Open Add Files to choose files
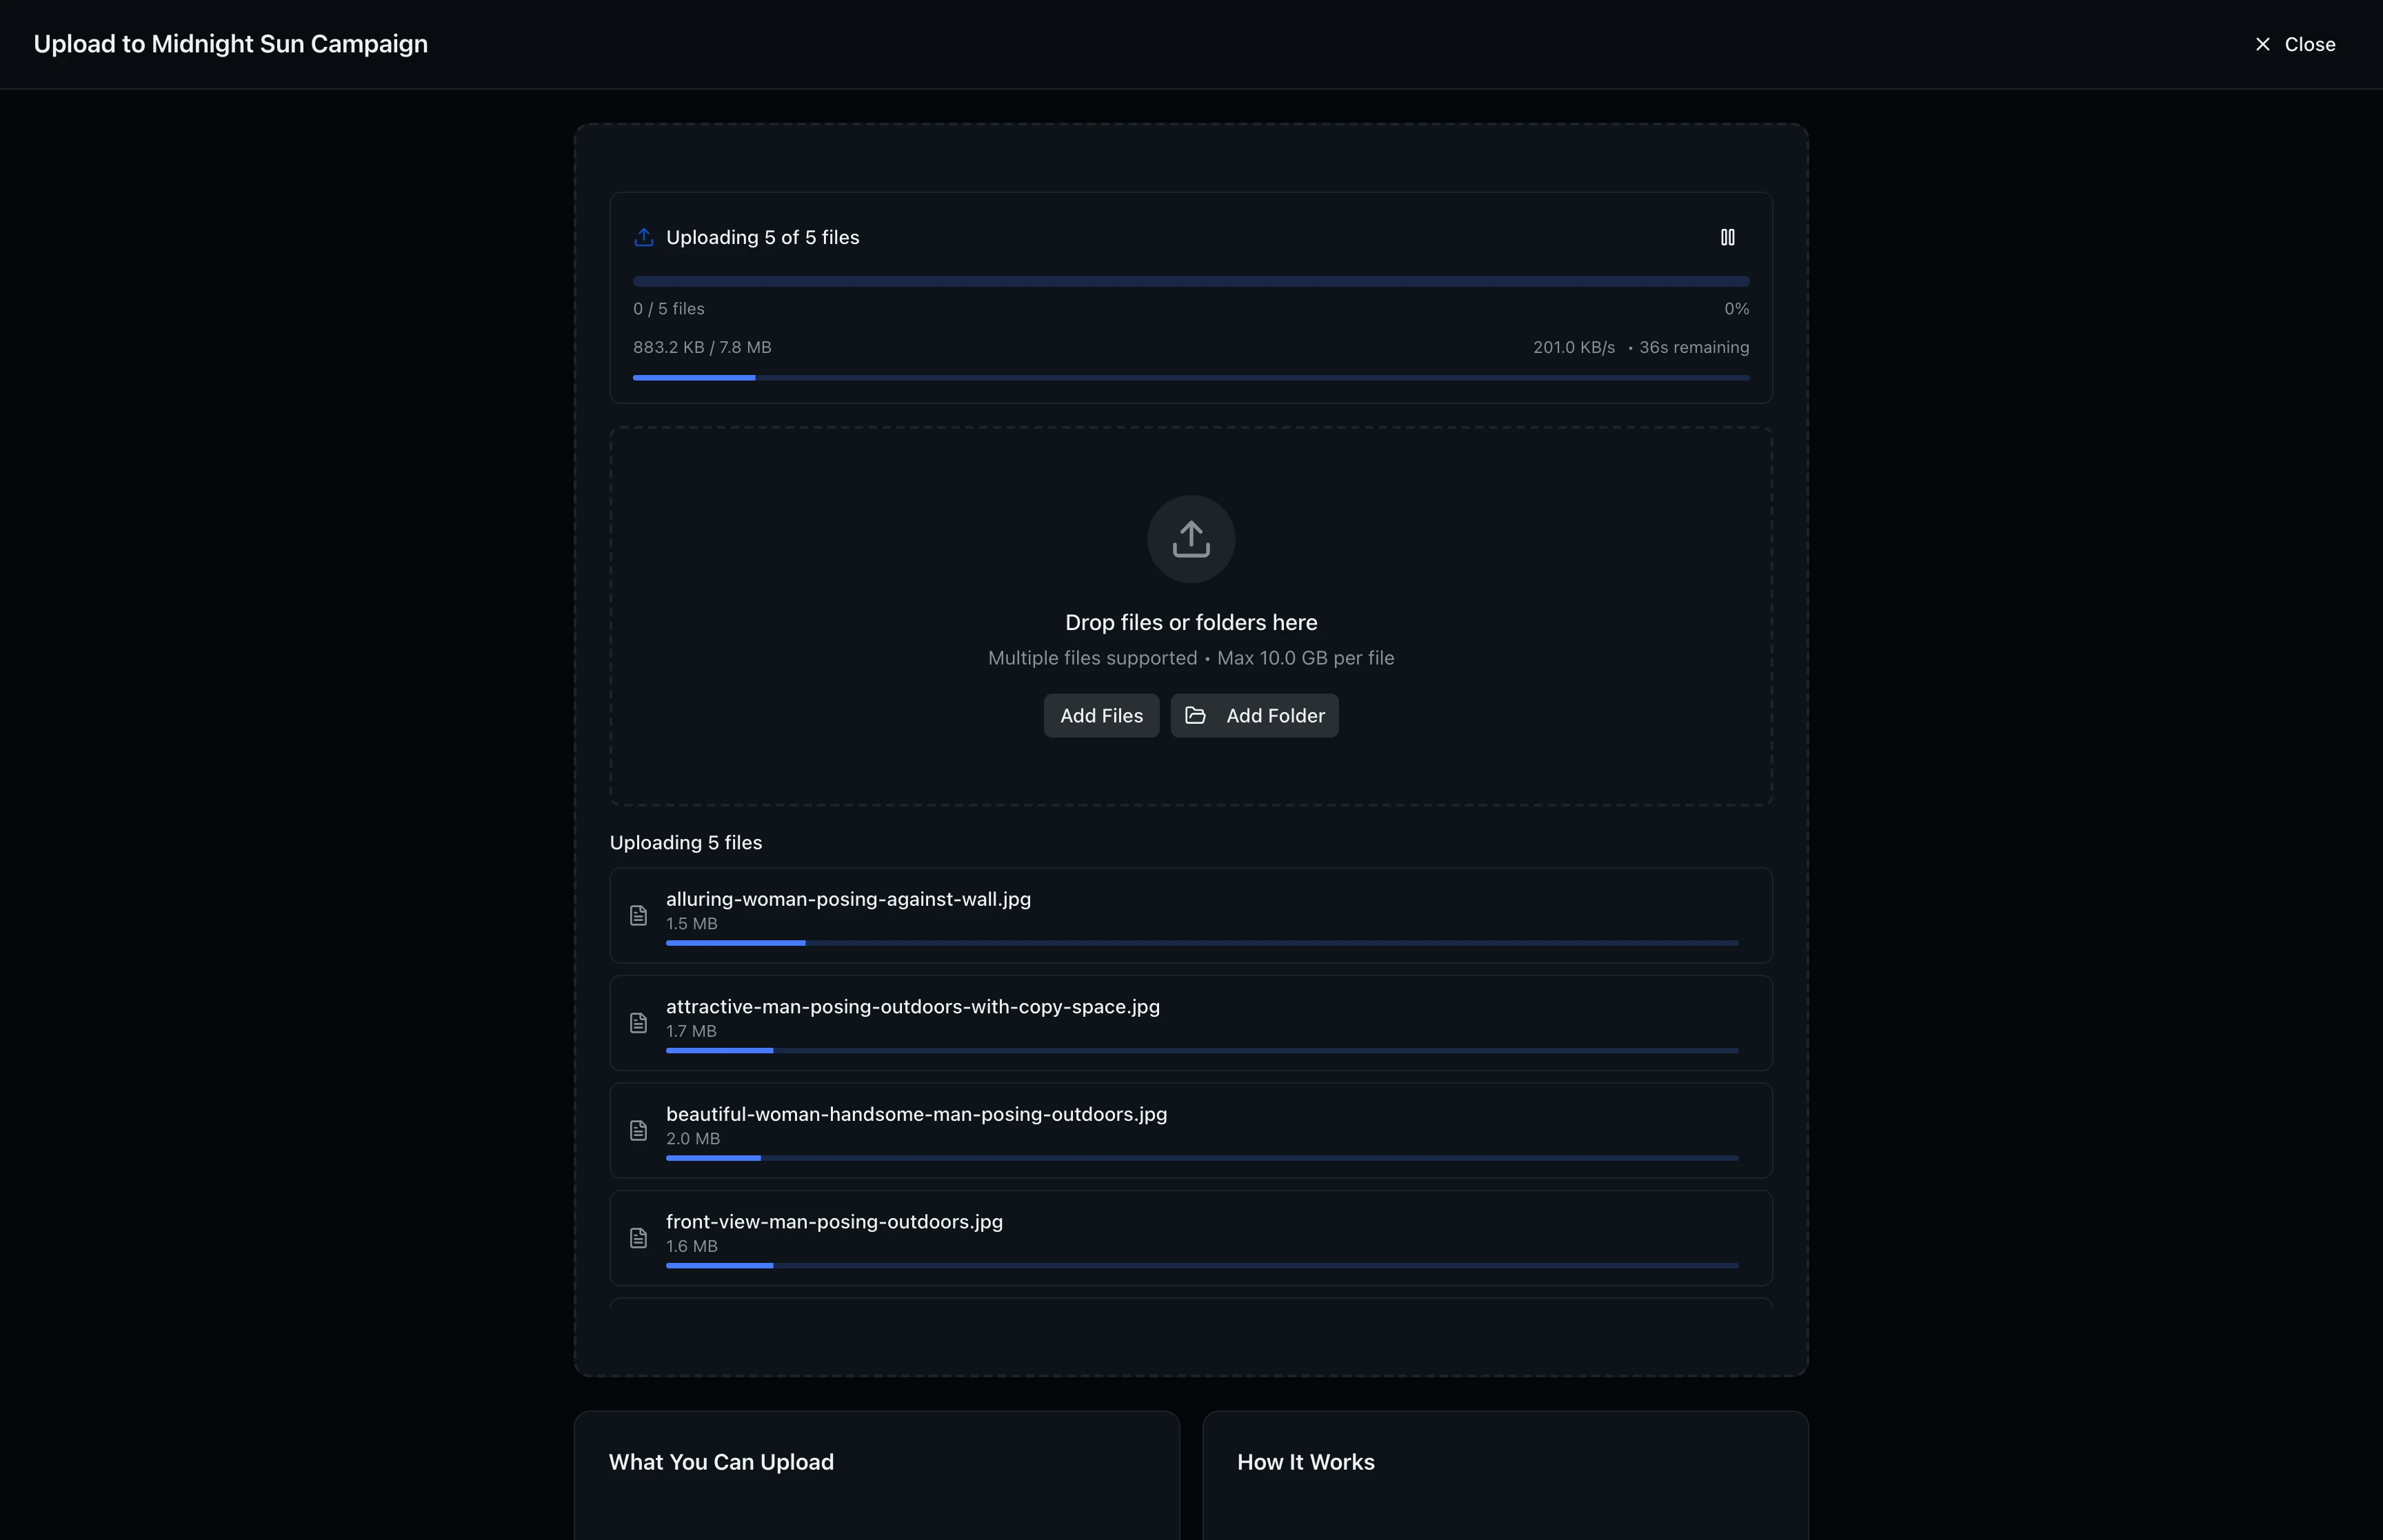The image size is (2383, 1540). pyautogui.click(x=1101, y=715)
